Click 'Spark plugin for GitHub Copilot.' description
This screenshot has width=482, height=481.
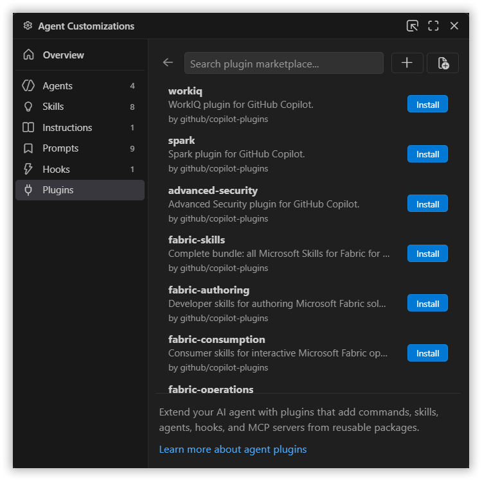pos(237,154)
